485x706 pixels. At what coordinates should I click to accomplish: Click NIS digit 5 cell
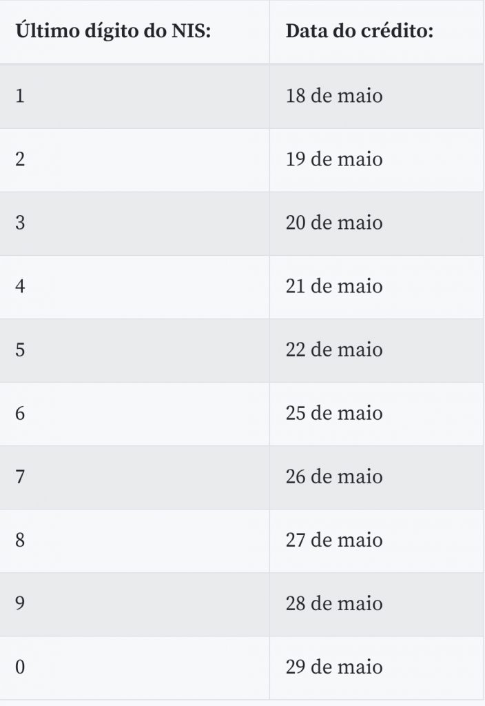134,350
